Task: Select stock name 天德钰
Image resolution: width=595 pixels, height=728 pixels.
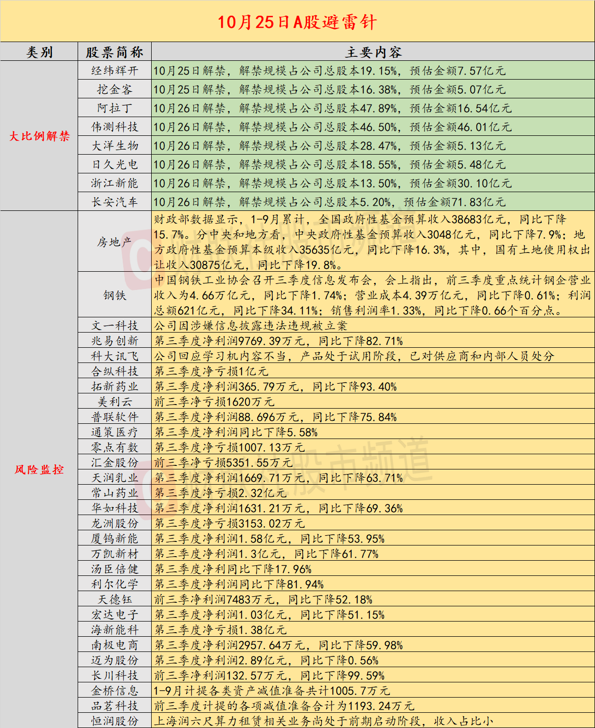Action: coord(115,599)
